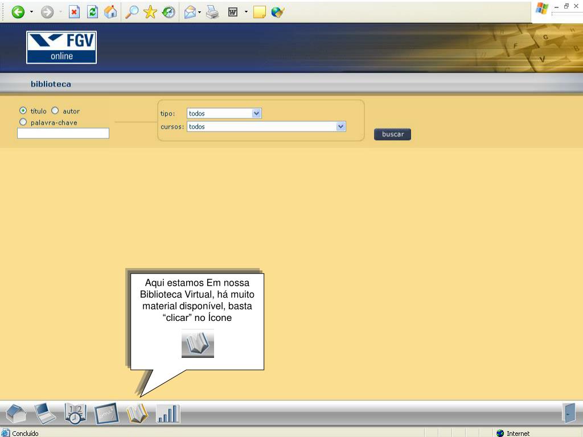Screen dimensions: 583x437
Task: Click the Windows flag logo
Action: 542,9
